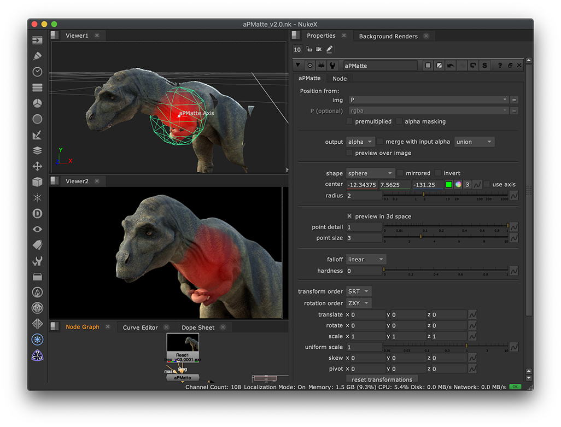Open the Transform nodes move icon
Viewport: 561px width, 427px height.
click(x=37, y=166)
